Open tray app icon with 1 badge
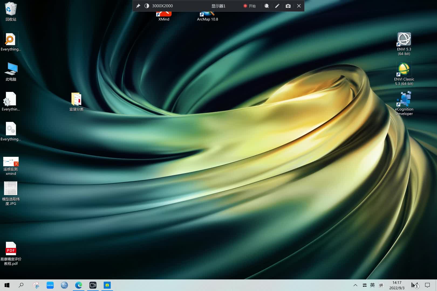Screen dimensions: 437x291 (x=415, y=285)
